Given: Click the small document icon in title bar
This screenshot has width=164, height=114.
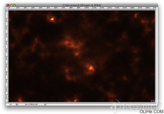Looking at the screenshot, I should [64, 5].
